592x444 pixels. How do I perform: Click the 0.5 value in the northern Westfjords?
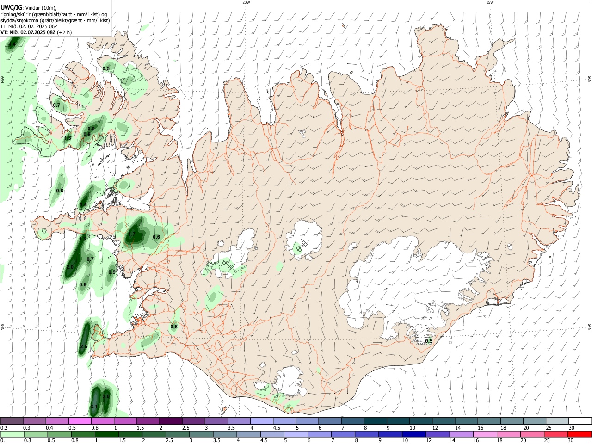(x=106, y=68)
